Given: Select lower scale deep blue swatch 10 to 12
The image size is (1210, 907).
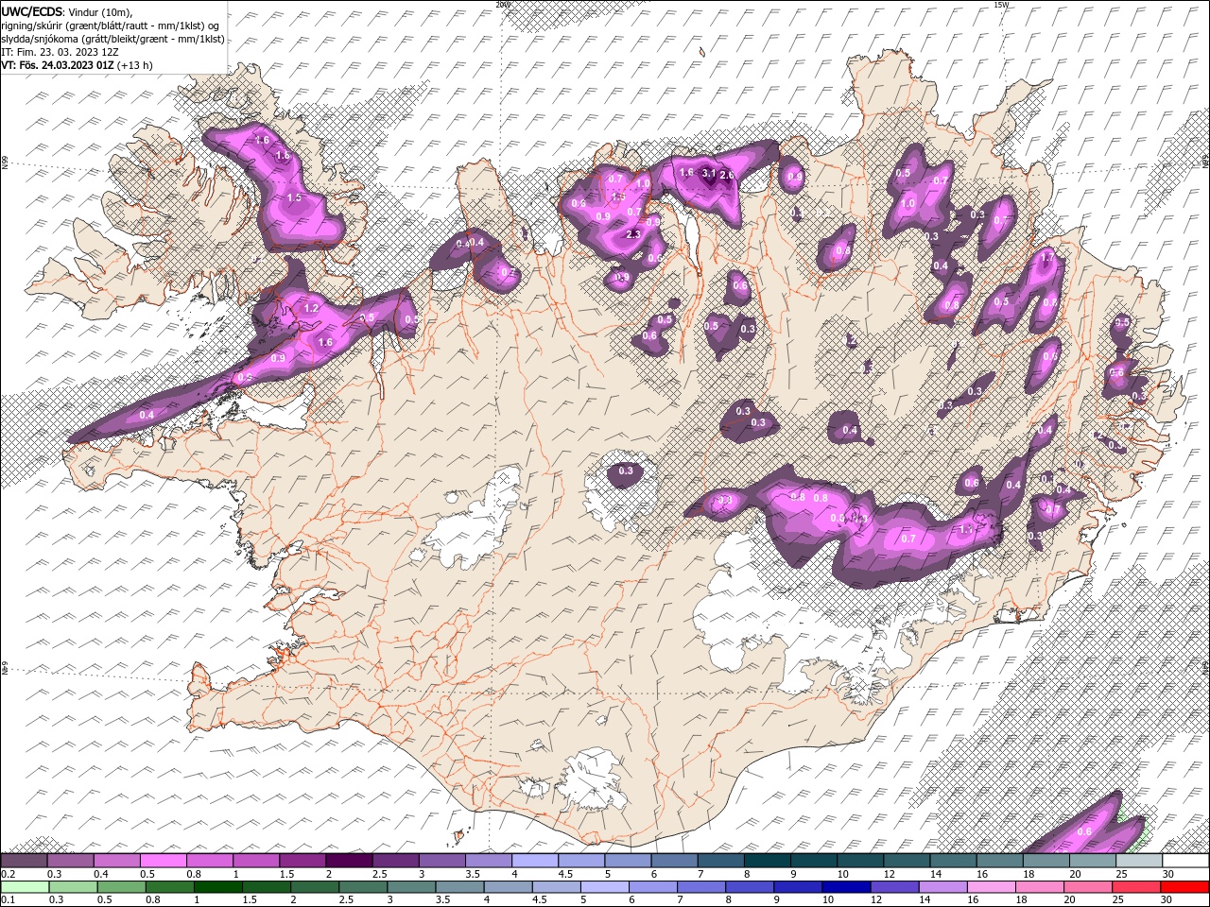Looking at the screenshot, I should [x=845, y=886].
